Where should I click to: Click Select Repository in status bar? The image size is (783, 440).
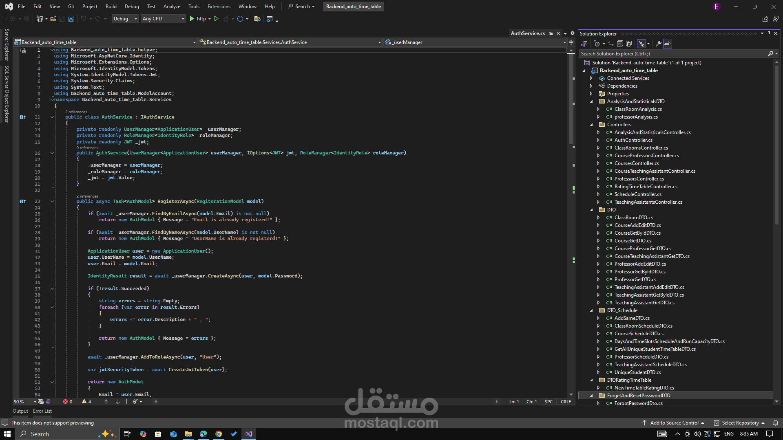pos(740,423)
